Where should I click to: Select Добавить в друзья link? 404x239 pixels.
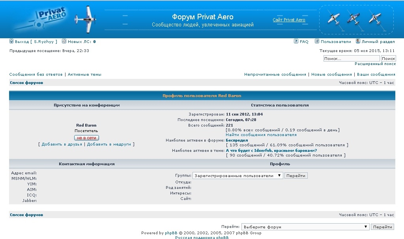pos(62,144)
